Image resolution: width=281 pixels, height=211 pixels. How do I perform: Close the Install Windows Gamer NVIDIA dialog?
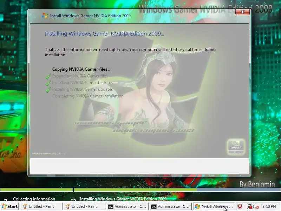pyautogui.click(x=242, y=12)
